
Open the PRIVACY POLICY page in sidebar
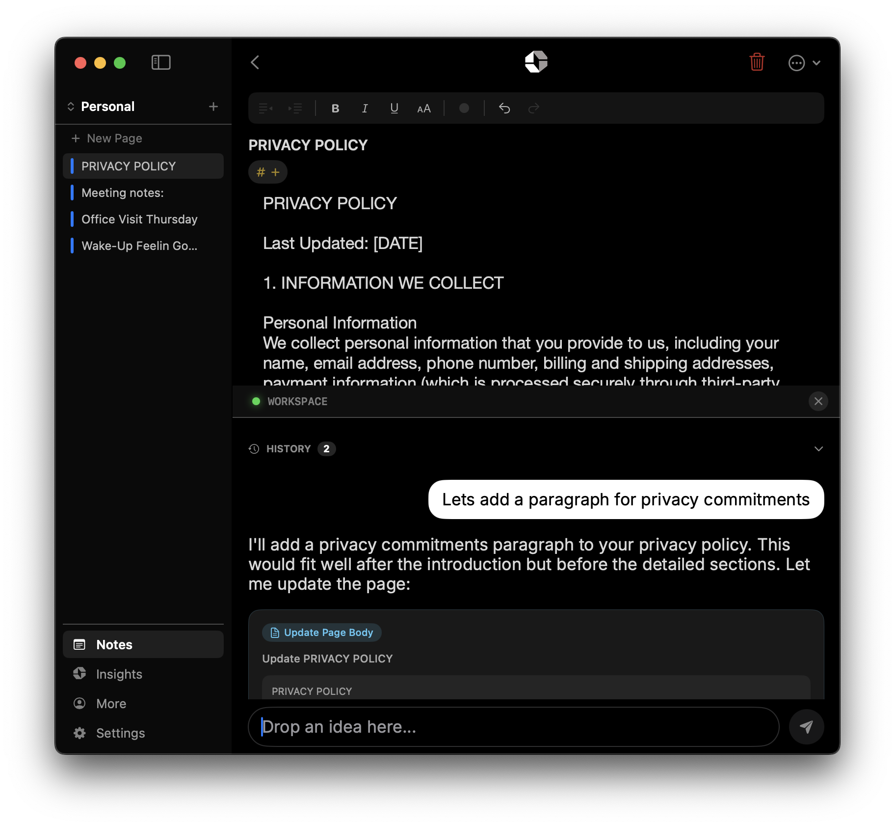(143, 166)
